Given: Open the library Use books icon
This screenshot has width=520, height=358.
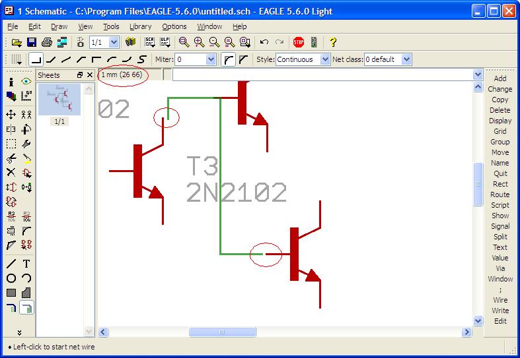Looking at the screenshot, I should pyautogui.click(x=131, y=42).
